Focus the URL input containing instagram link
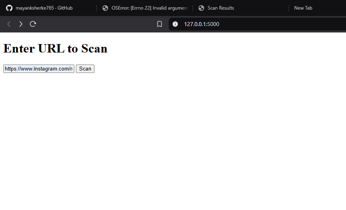 pyautogui.click(x=39, y=69)
